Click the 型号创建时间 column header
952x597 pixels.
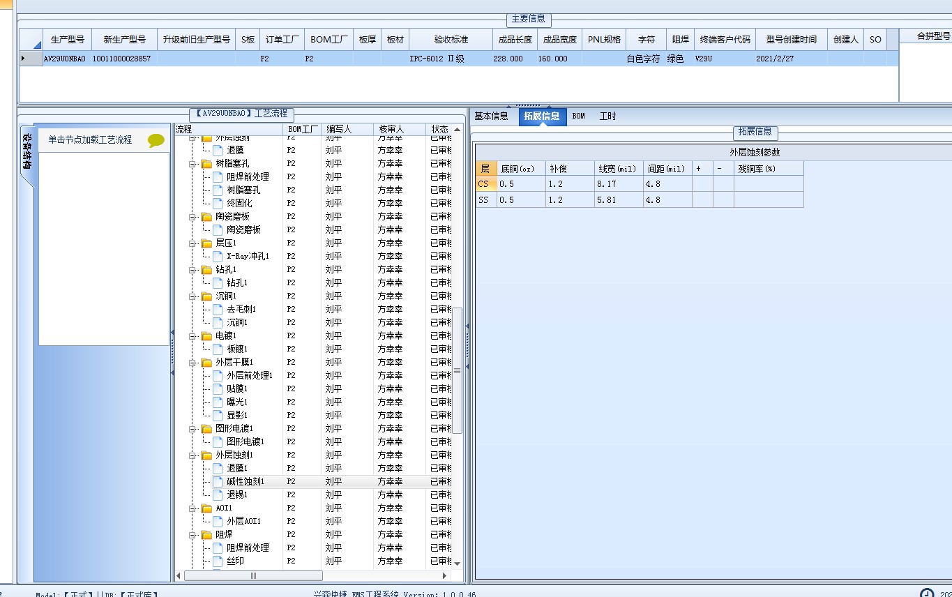point(791,40)
